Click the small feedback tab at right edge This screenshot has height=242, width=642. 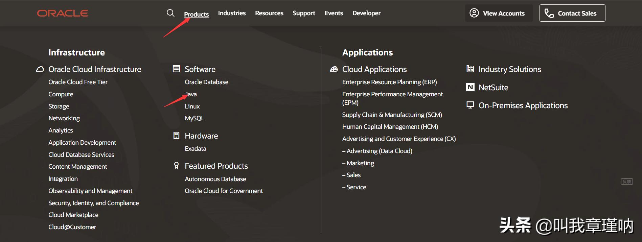[x=627, y=181]
